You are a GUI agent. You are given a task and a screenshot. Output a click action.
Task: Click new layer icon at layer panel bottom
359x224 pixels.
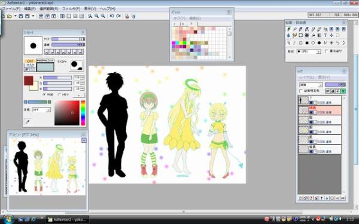point(300,198)
